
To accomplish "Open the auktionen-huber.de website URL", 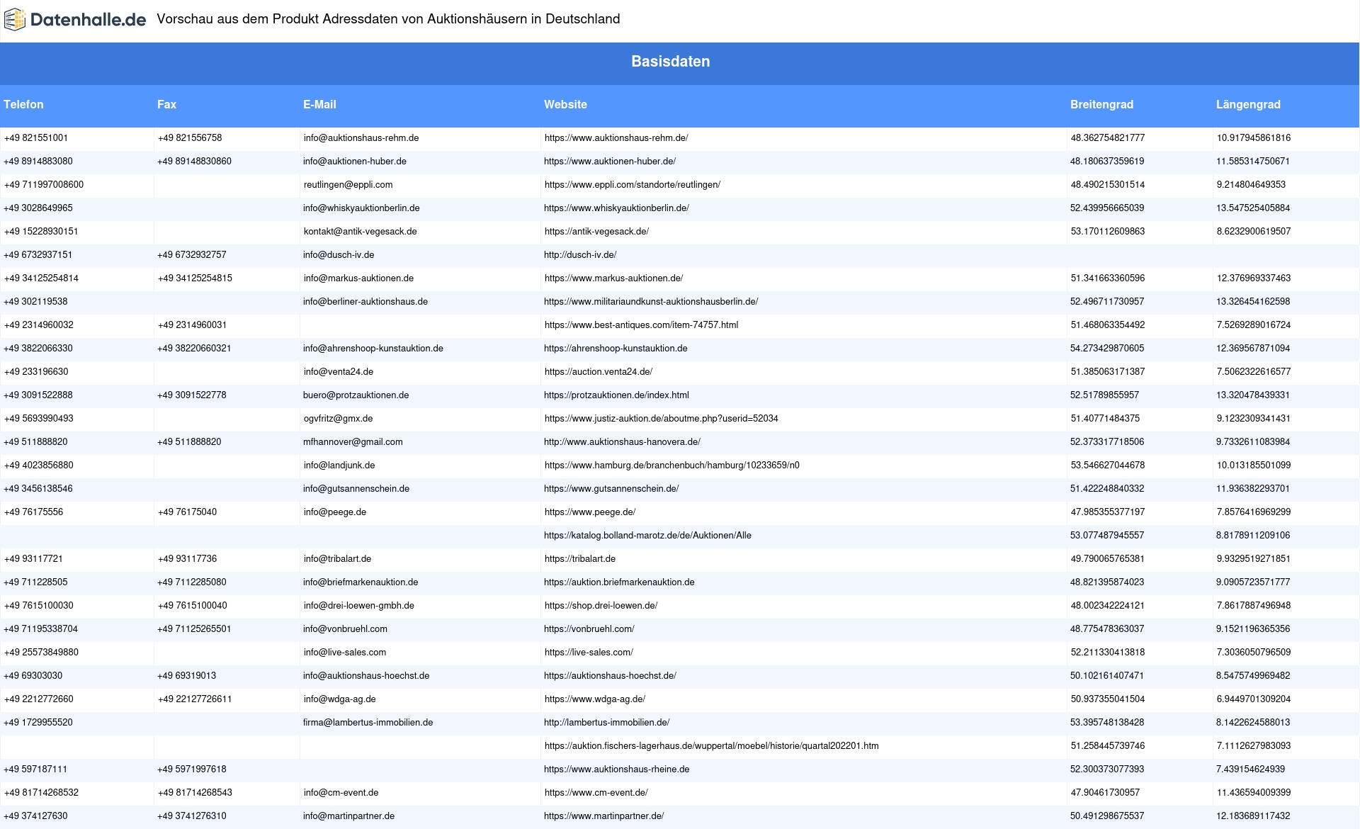I will [610, 162].
